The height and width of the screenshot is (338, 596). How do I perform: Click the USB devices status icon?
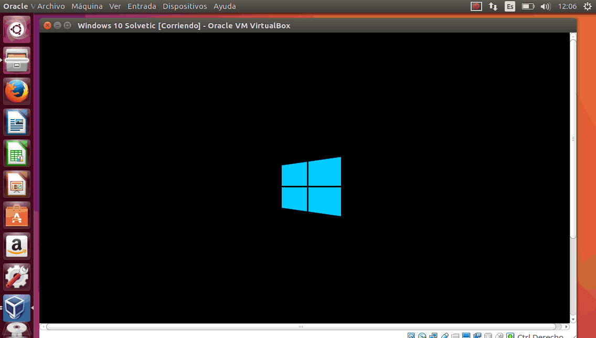point(445,336)
